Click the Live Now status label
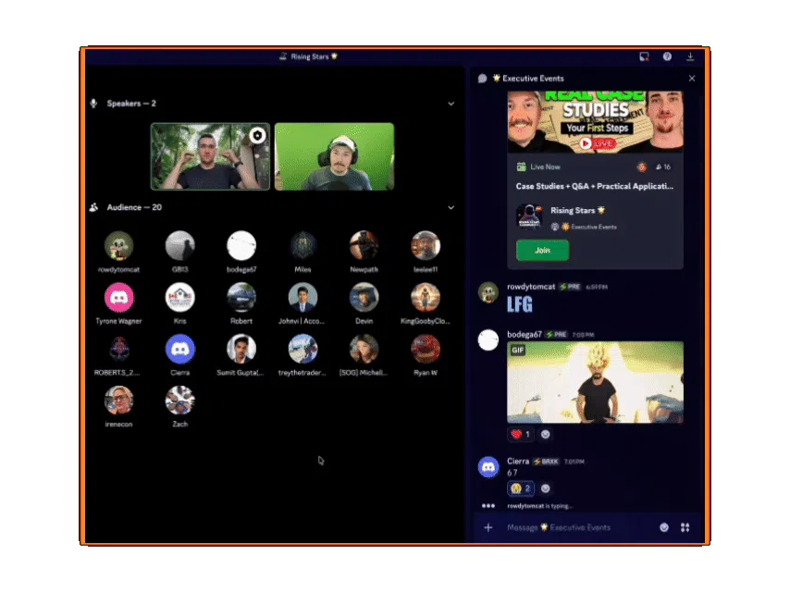This screenshot has width=790, height=592. click(545, 167)
